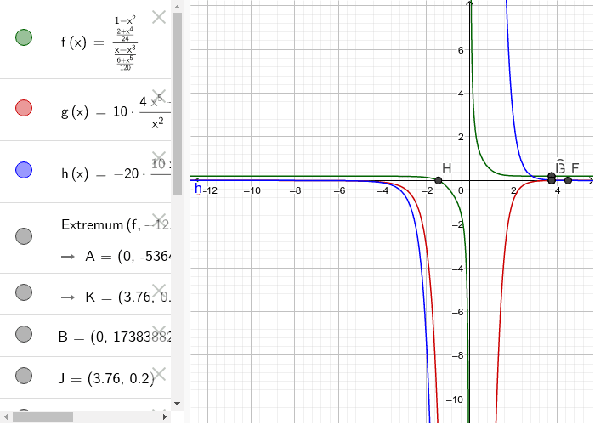Select the A = (0, -5364 result
595x425 pixels.
(x=127, y=257)
